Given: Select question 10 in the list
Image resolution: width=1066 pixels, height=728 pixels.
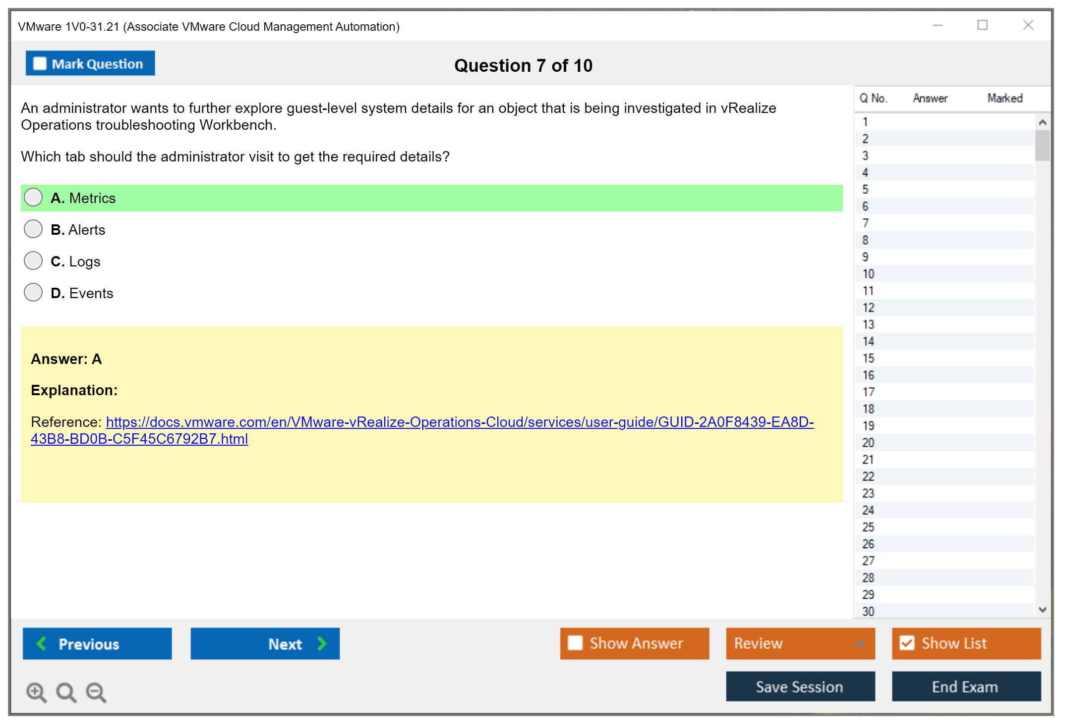Looking at the screenshot, I should pyautogui.click(x=868, y=274).
